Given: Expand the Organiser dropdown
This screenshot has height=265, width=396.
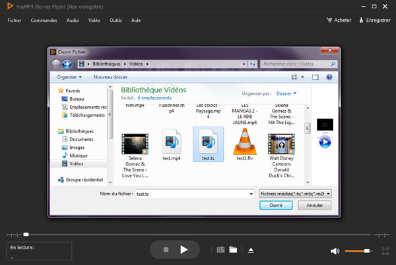Looking at the screenshot, I should (x=69, y=77).
